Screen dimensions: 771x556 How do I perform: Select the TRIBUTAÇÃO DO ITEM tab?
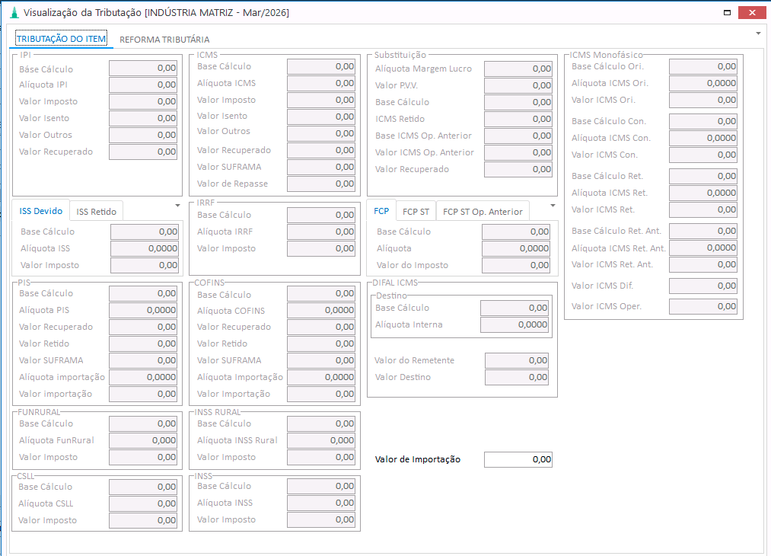[62, 39]
